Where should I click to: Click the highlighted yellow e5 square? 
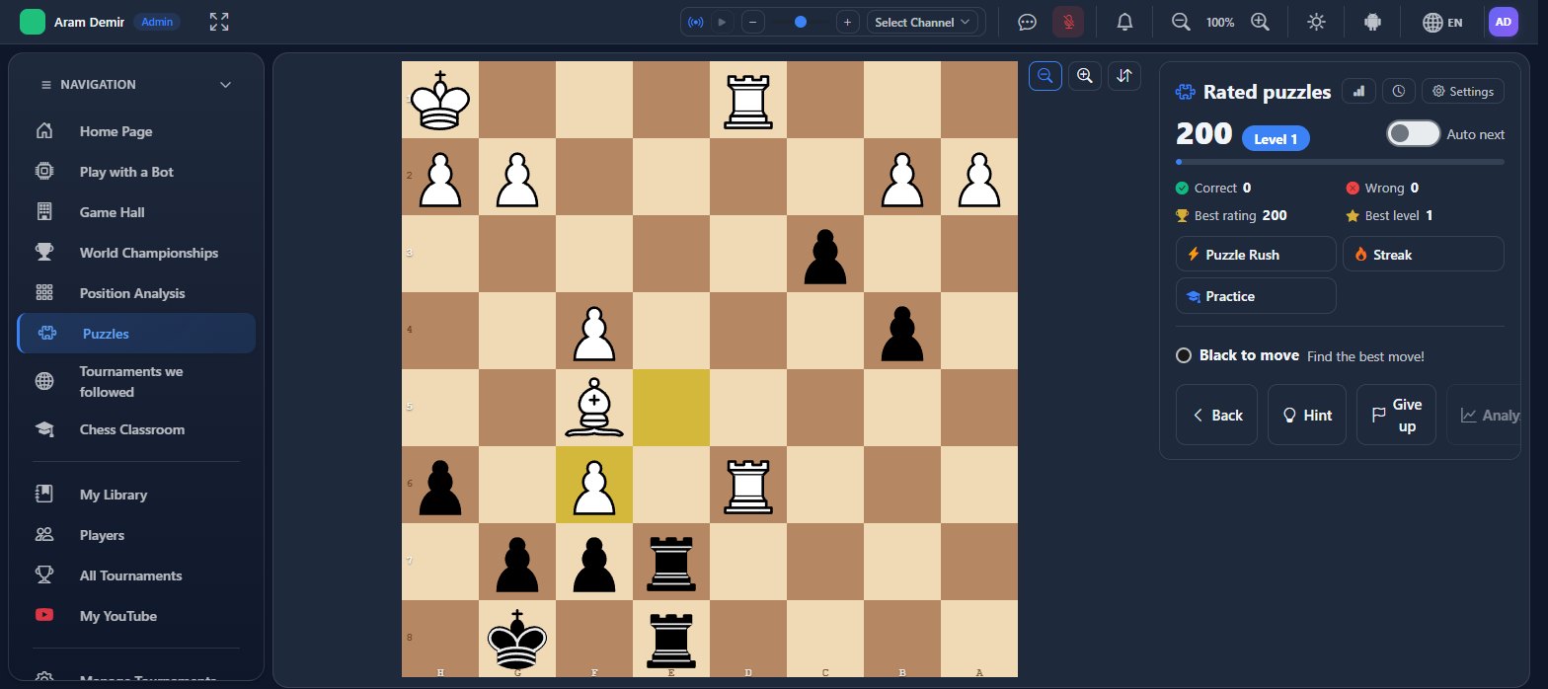pyautogui.click(x=671, y=408)
